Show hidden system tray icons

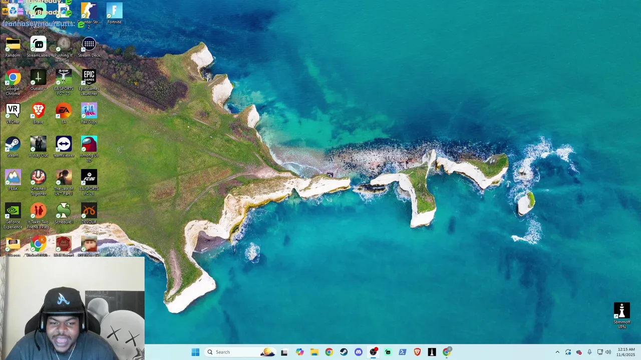pos(557,352)
